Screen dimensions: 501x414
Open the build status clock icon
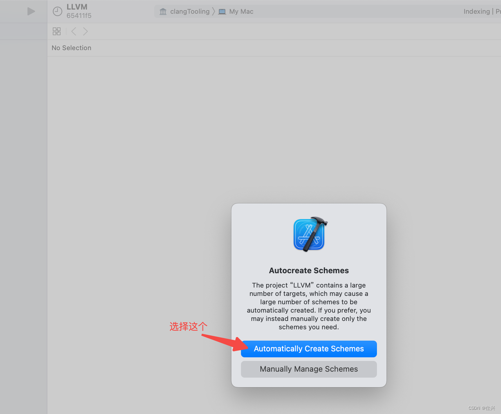58,11
